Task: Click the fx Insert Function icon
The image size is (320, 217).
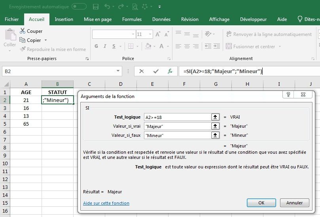Action: 170,72
